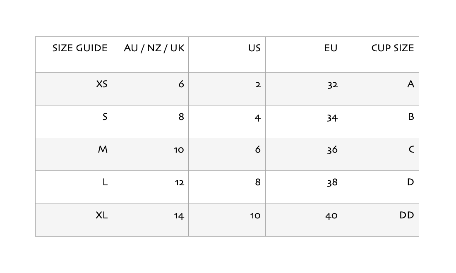
Task: Click the cup size A cell
Action: (x=410, y=84)
